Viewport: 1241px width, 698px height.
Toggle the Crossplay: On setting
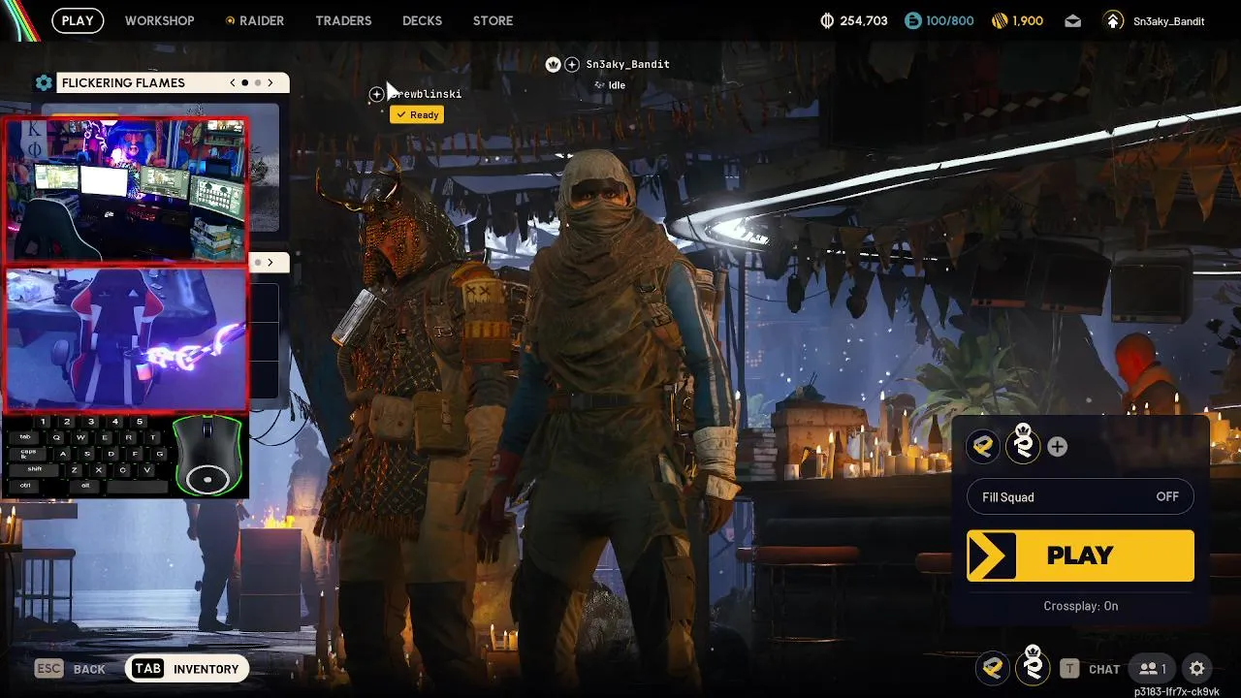[1080, 606]
